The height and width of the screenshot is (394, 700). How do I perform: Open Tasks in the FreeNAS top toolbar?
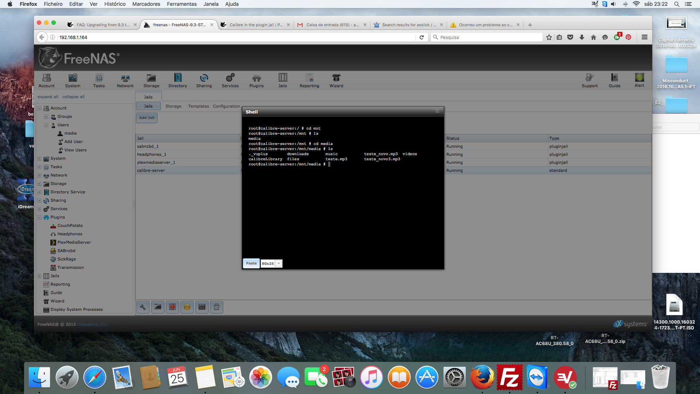(99, 81)
